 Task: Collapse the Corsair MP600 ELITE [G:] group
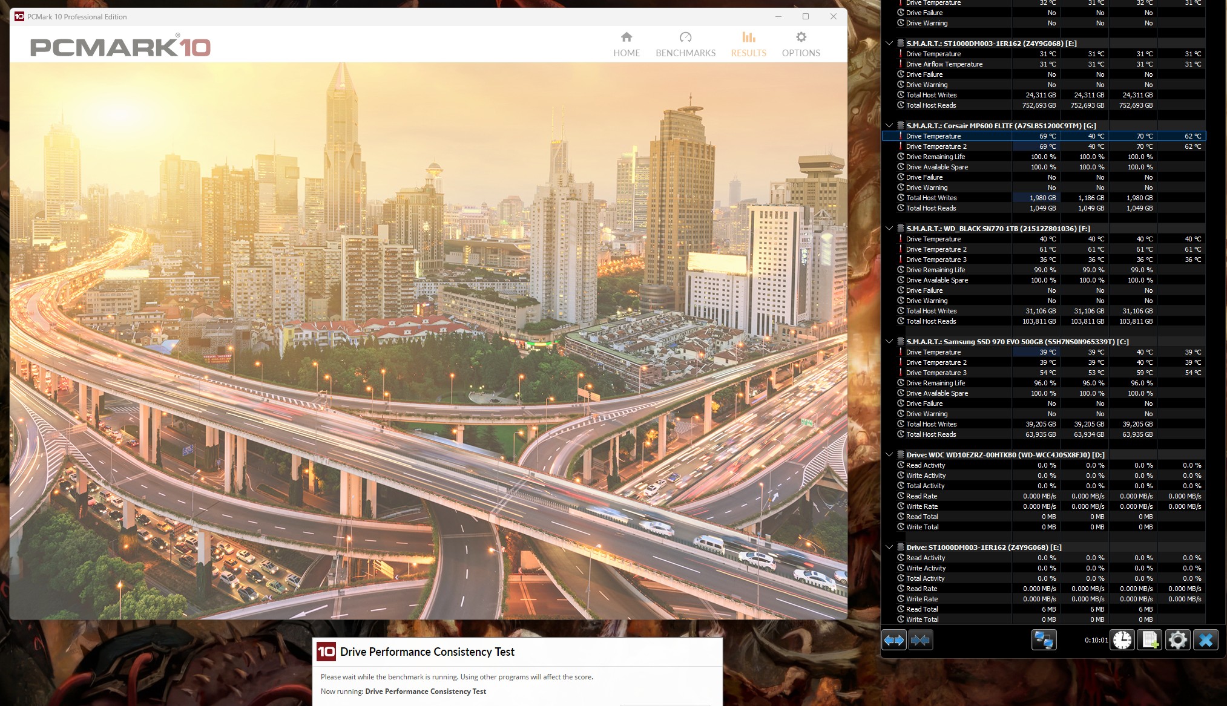coord(889,126)
